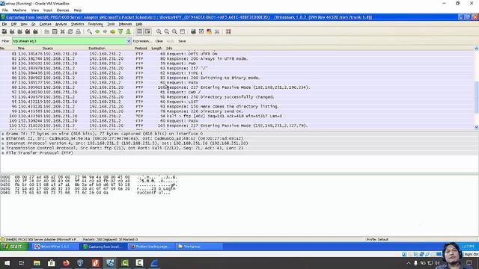
Task: Print packets toolbar icon
Action: pyautogui.click(x=78, y=31)
